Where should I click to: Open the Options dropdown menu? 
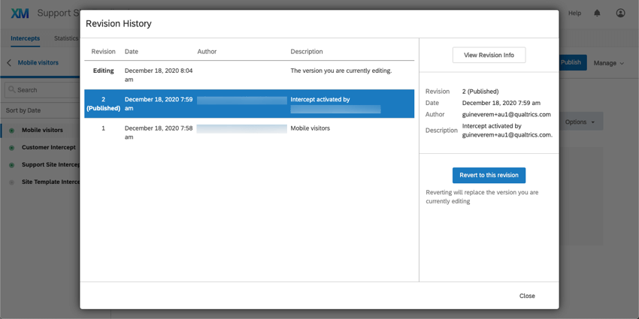[580, 122]
